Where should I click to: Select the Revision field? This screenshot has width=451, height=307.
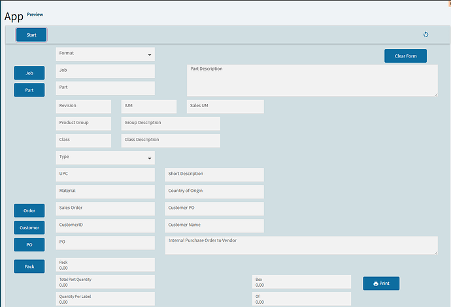coord(84,106)
